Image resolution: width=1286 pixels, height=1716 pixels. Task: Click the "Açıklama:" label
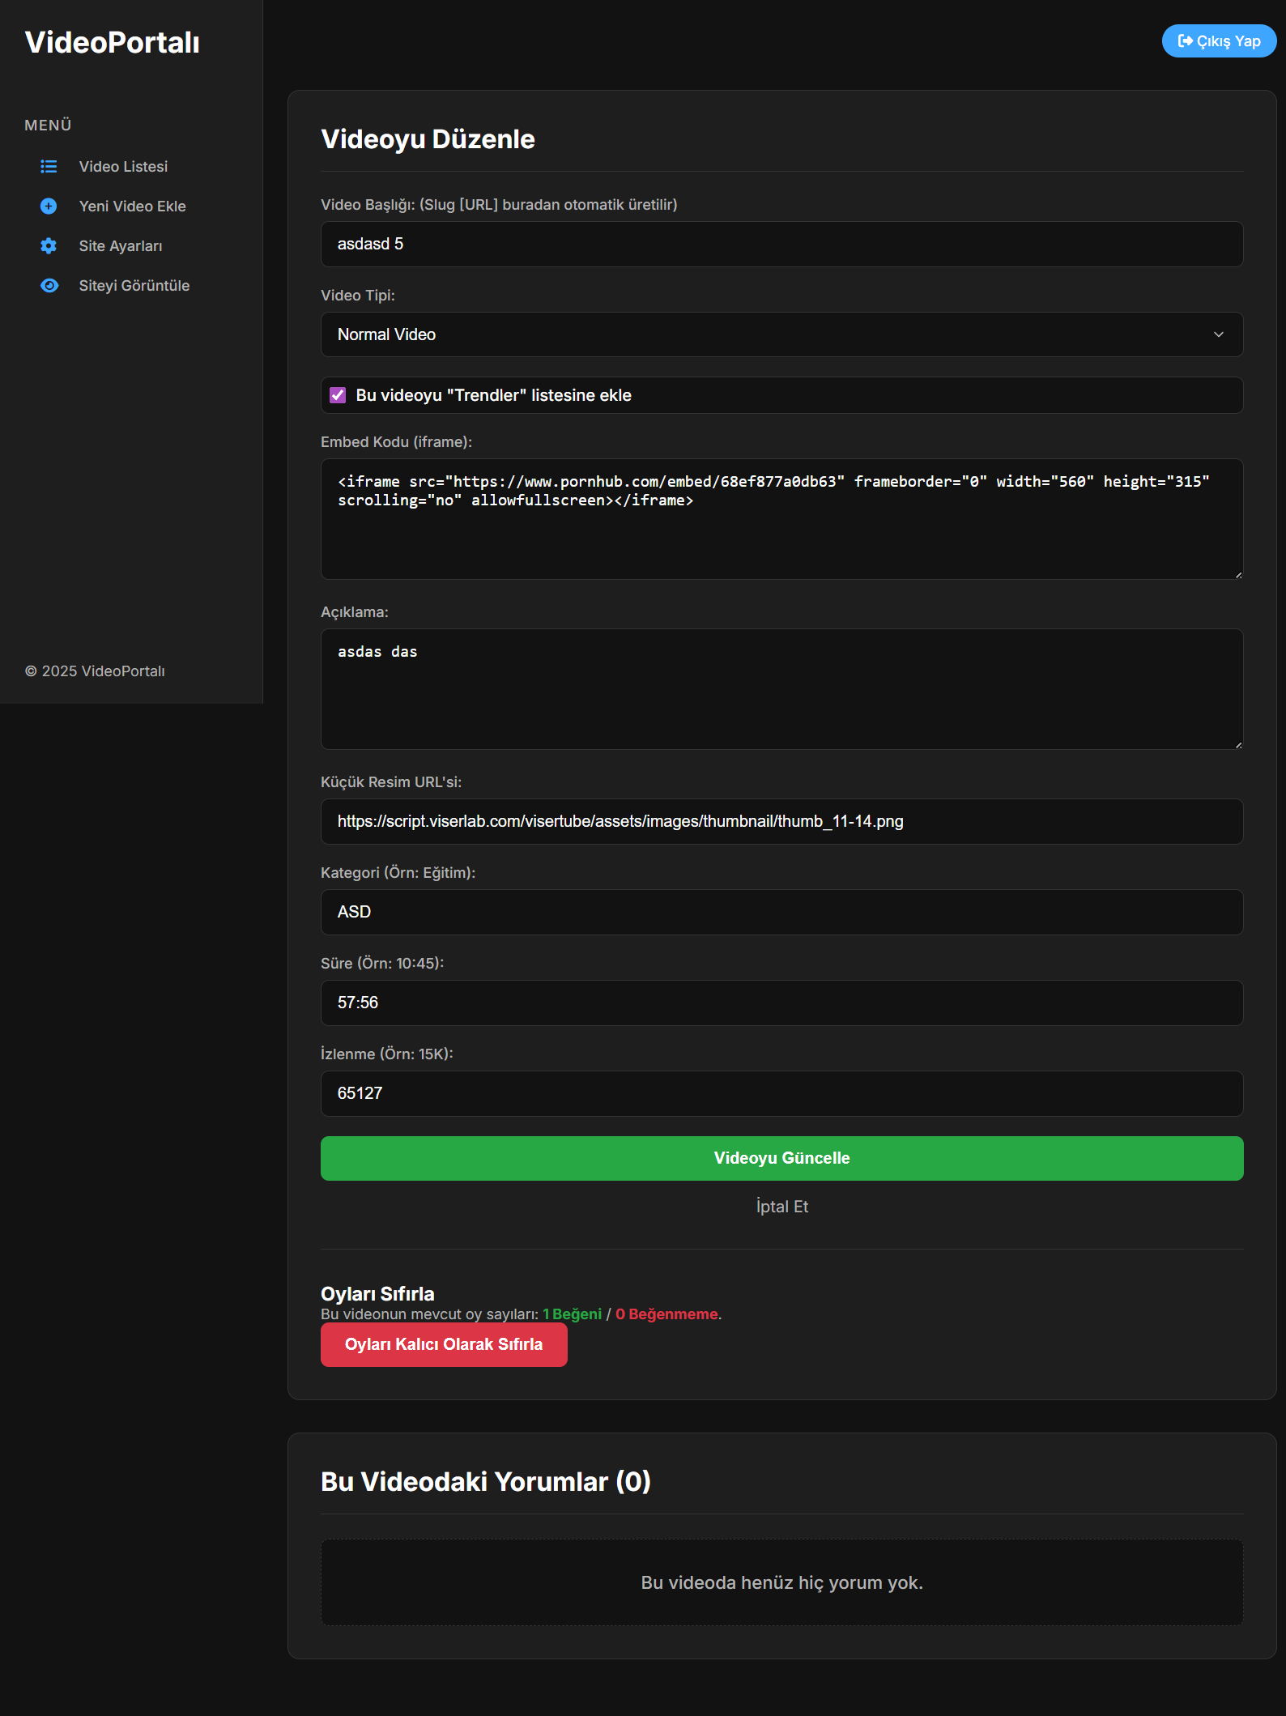(x=355, y=612)
